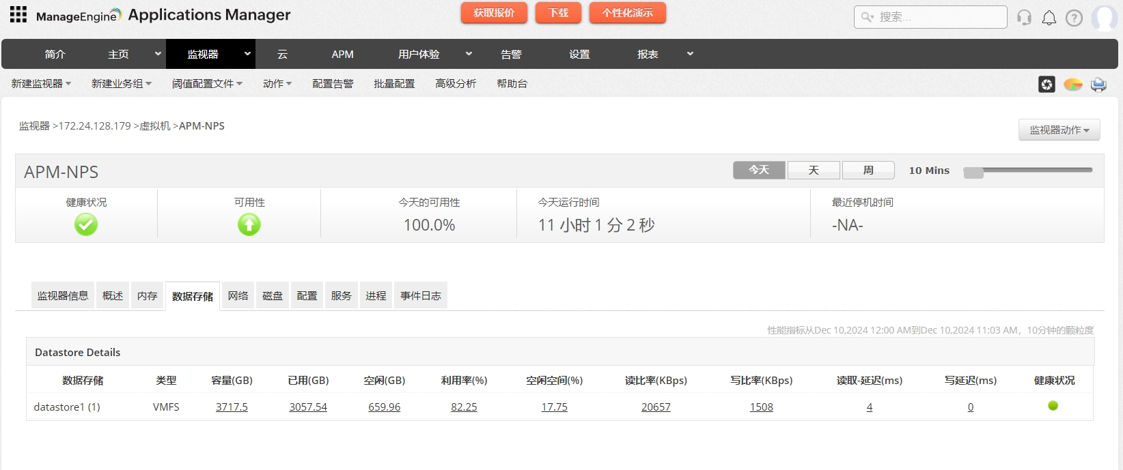Open the help question mark icon
This screenshot has height=470, width=1123.
[x=1074, y=18]
